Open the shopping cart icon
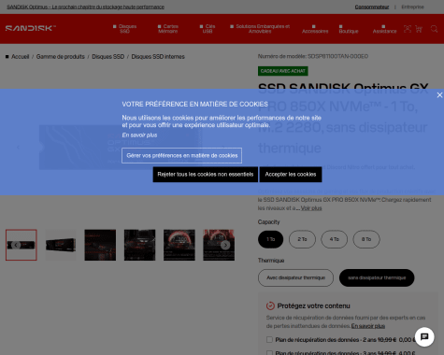 point(419,29)
